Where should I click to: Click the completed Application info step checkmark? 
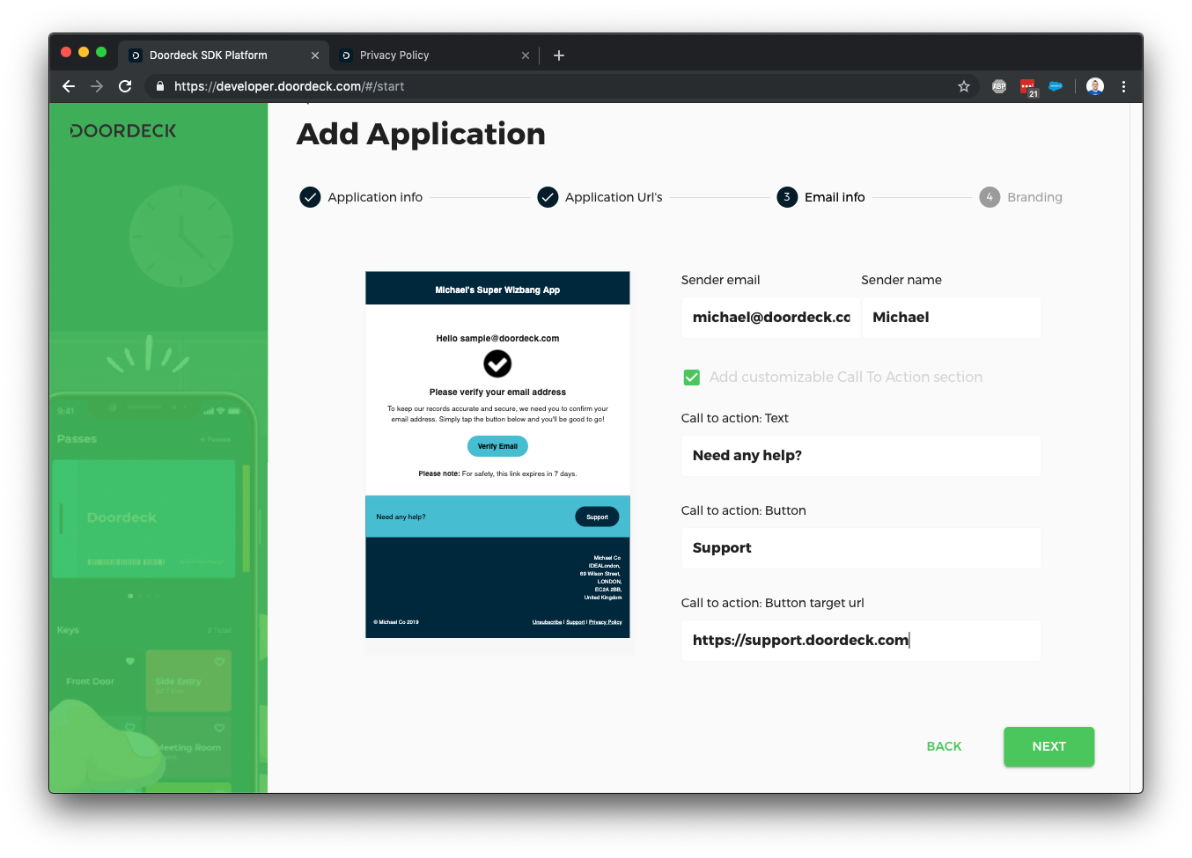click(310, 197)
